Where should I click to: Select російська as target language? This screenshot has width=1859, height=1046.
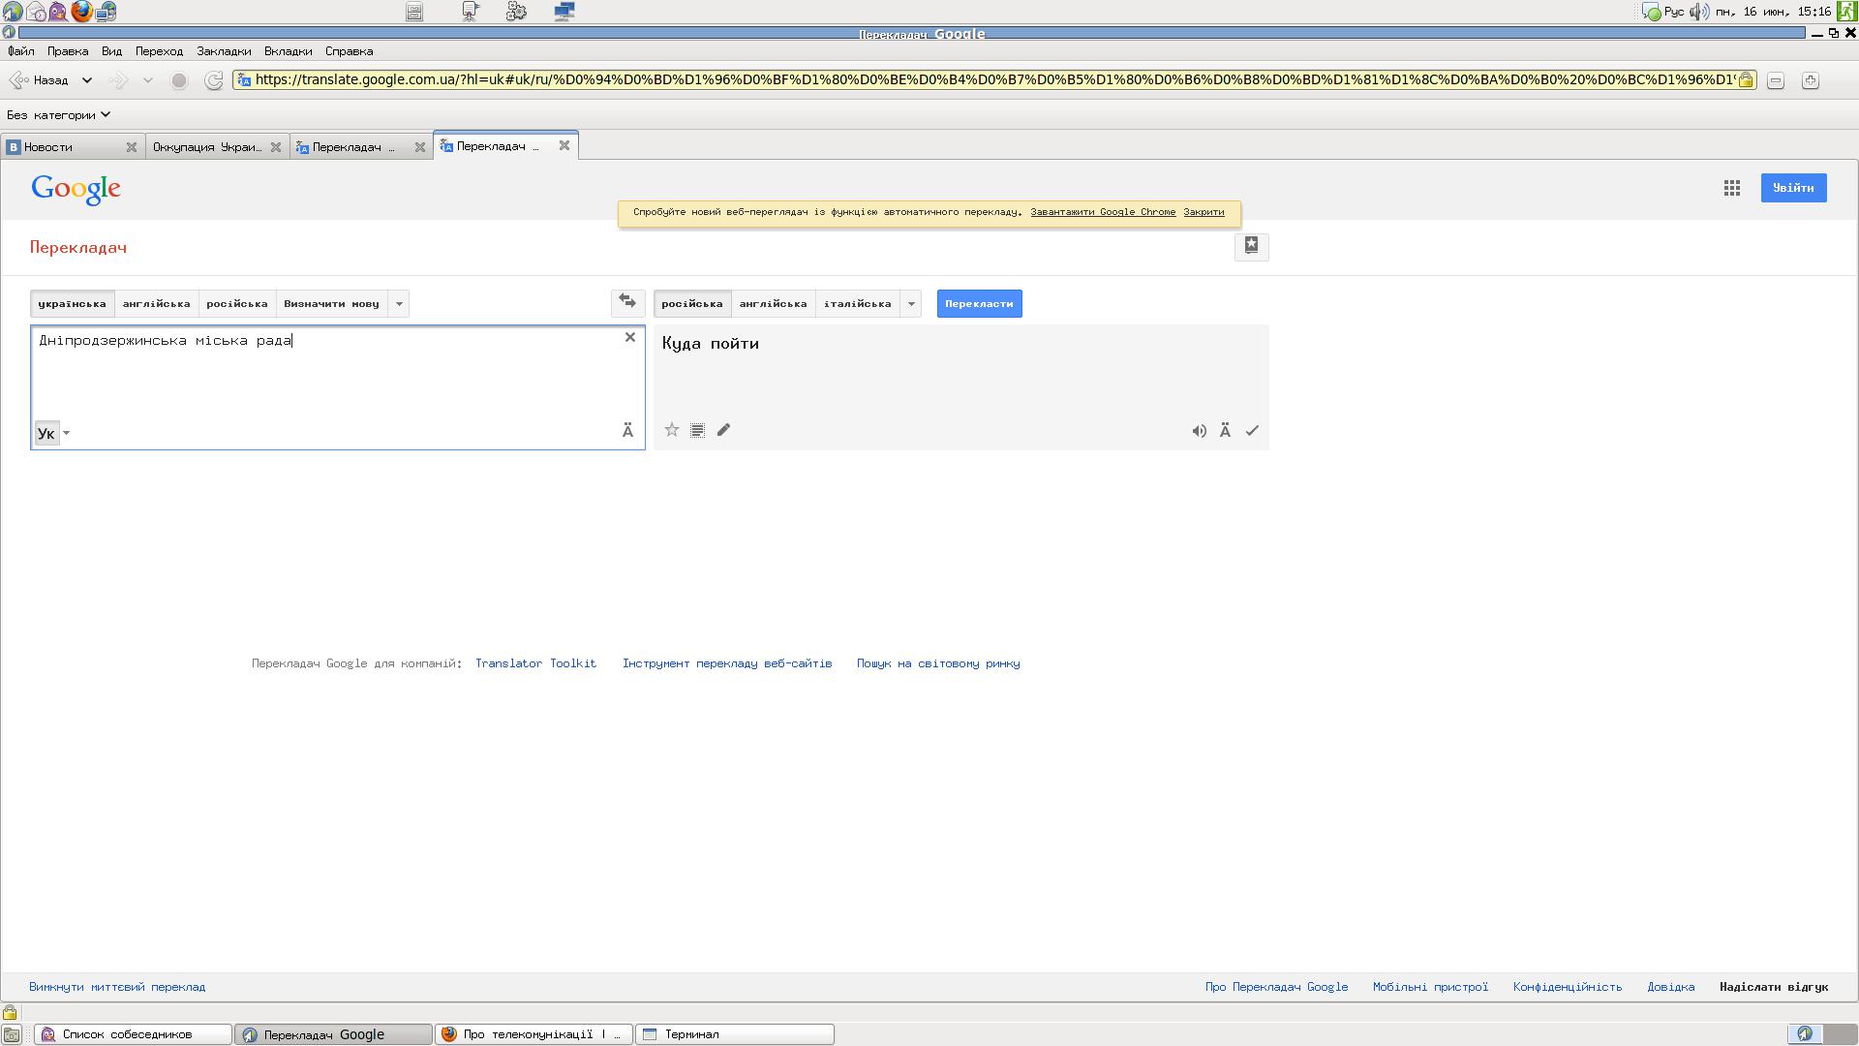(691, 303)
